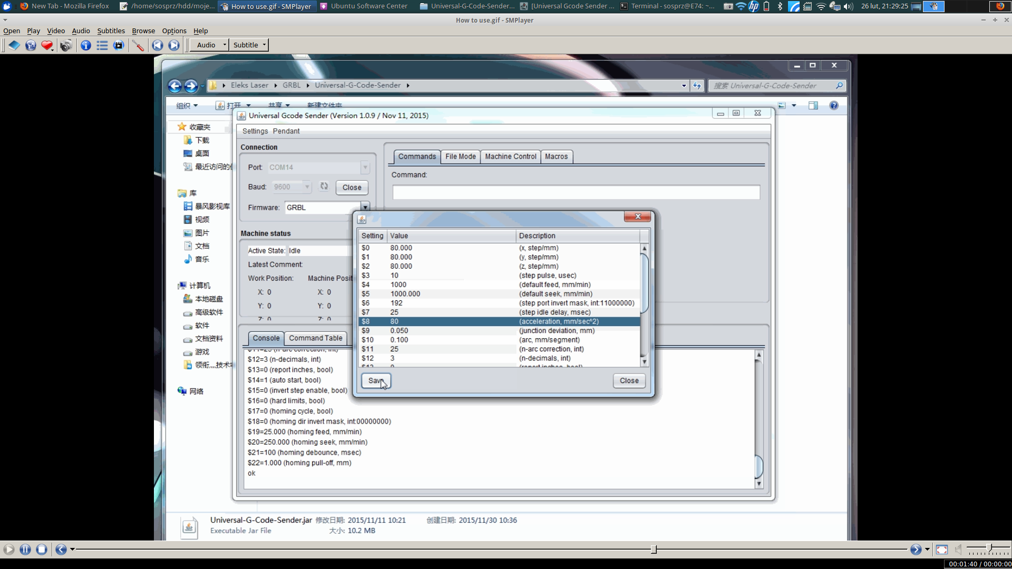Open preferences with the screwdriver icon
Image resolution: width=1012 pixels, height=569 pixels.
[x=138, y=45]
